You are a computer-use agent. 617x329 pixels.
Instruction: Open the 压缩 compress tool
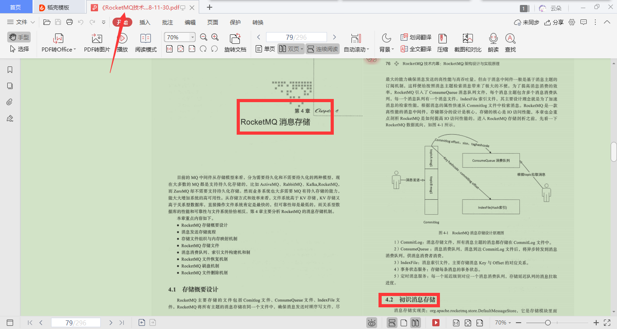click(x=443, y=43)
